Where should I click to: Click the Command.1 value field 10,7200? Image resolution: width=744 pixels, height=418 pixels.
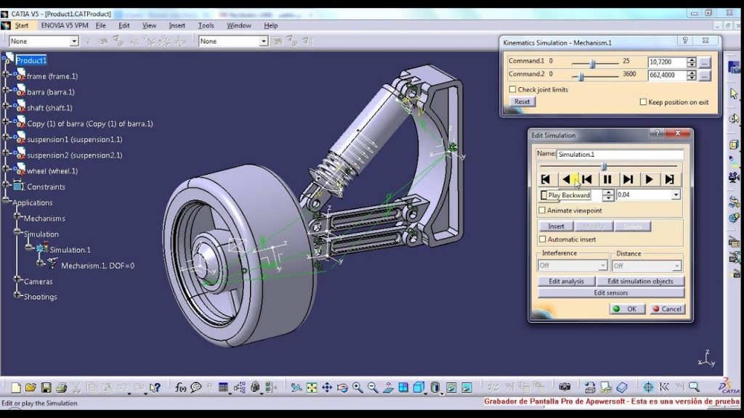[x=667, y=62]
